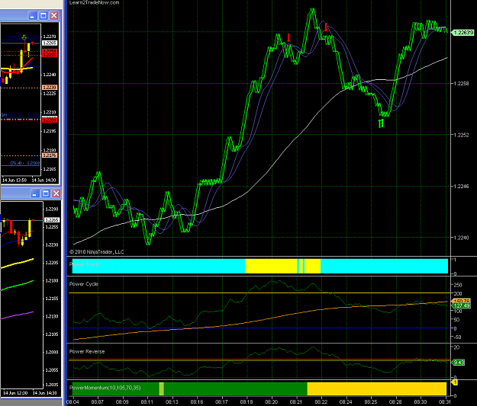Minimize the upper-left chart window

(x=33, y=15)
